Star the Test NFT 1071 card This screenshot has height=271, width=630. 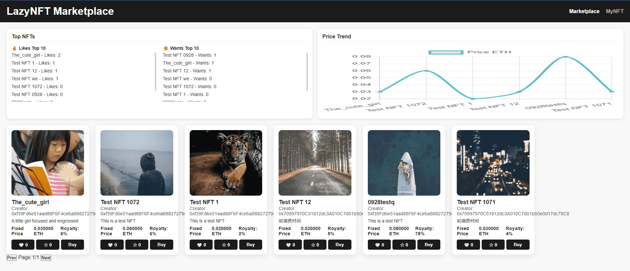pyautogui.click(x=493, y=245)
